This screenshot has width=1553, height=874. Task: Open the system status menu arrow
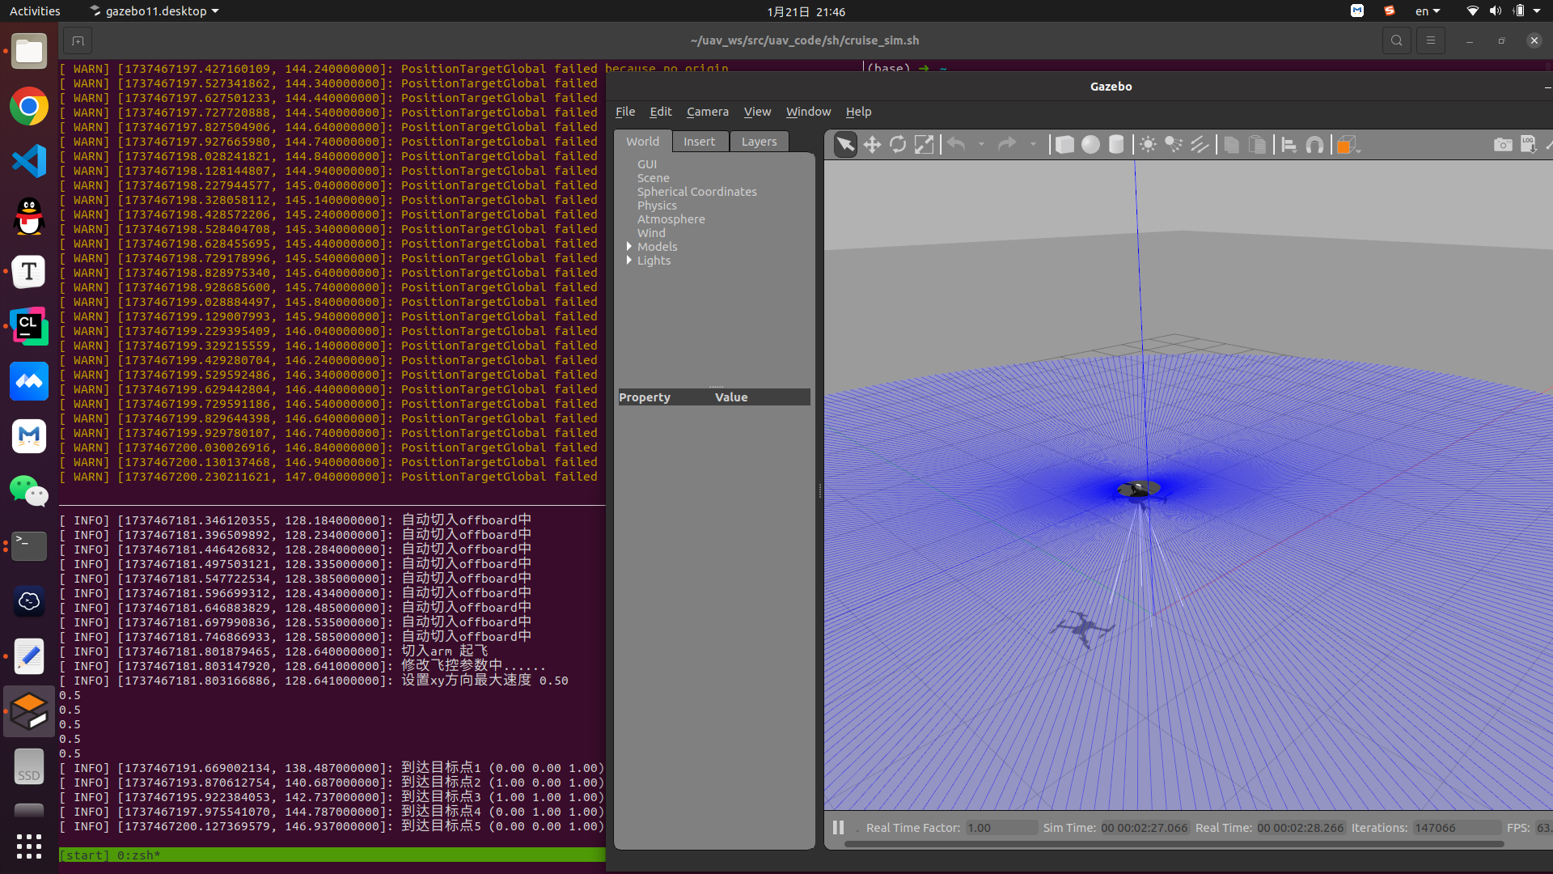(1537, 11)
